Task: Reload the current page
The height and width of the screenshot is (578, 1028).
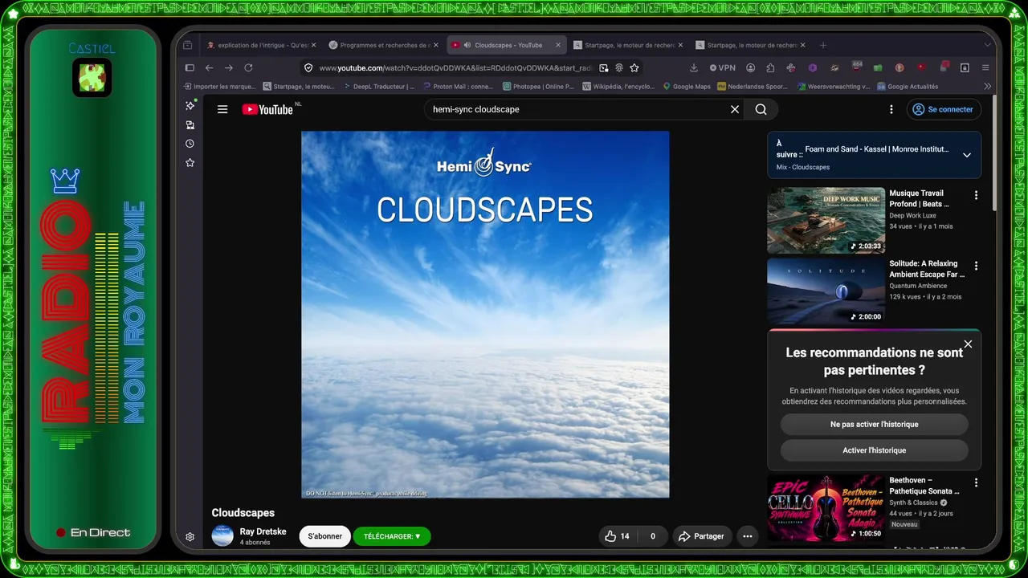Action: [248, 68]
